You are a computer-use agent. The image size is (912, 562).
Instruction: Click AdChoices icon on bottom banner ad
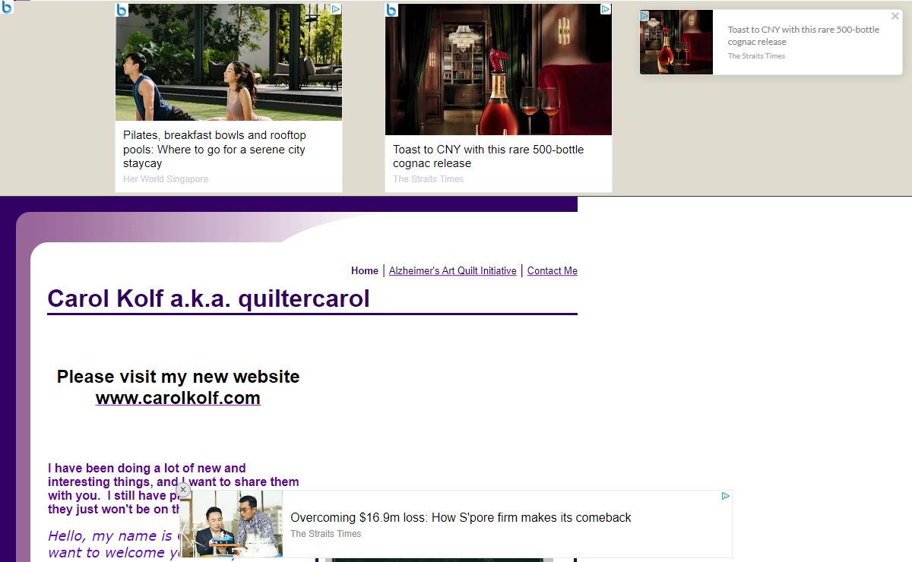pos(725,496)
